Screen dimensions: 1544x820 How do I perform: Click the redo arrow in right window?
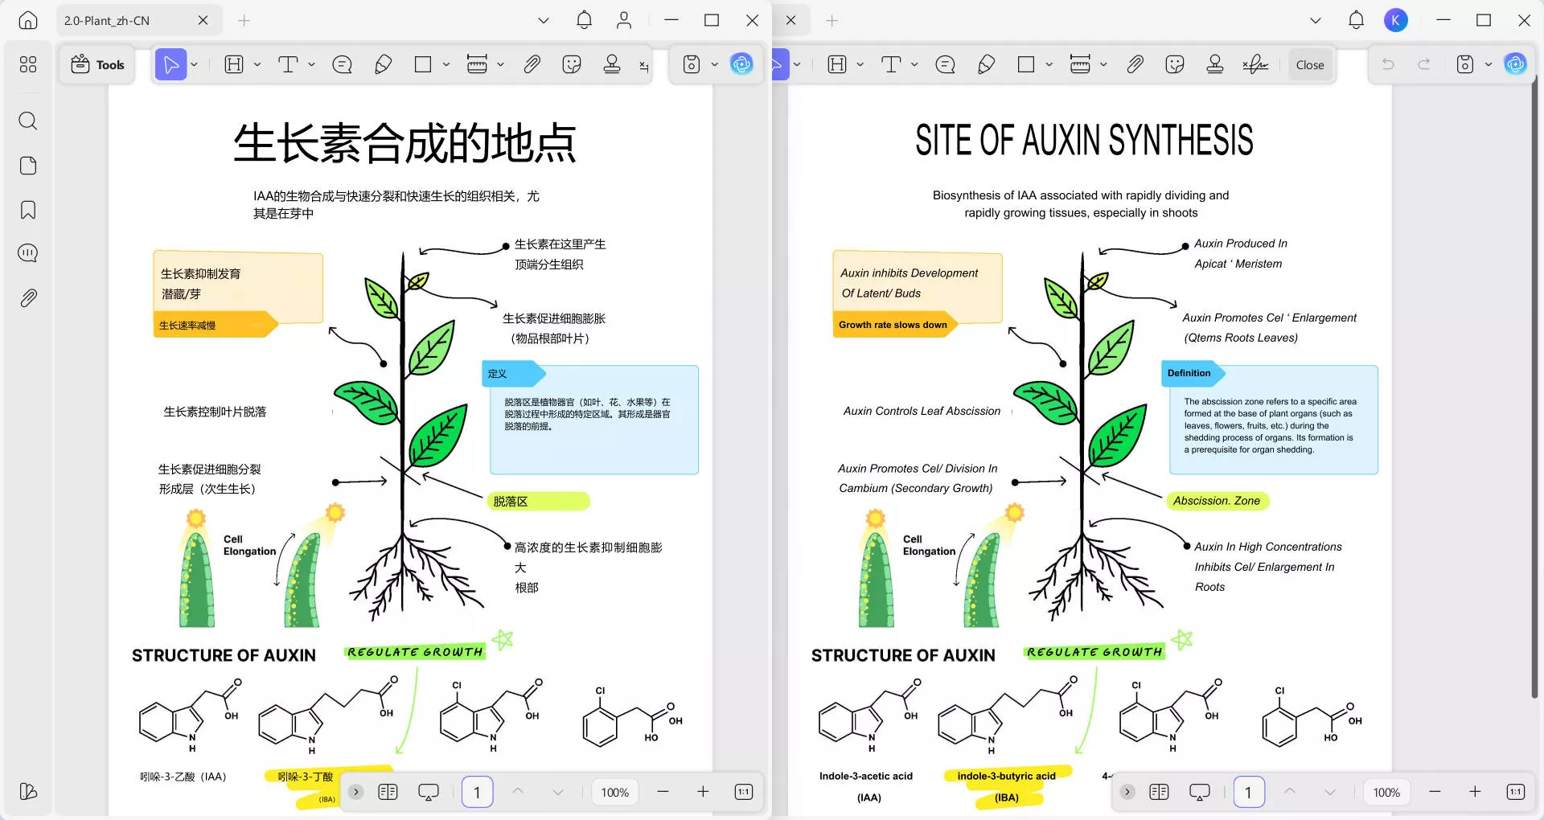(1424, 64)
